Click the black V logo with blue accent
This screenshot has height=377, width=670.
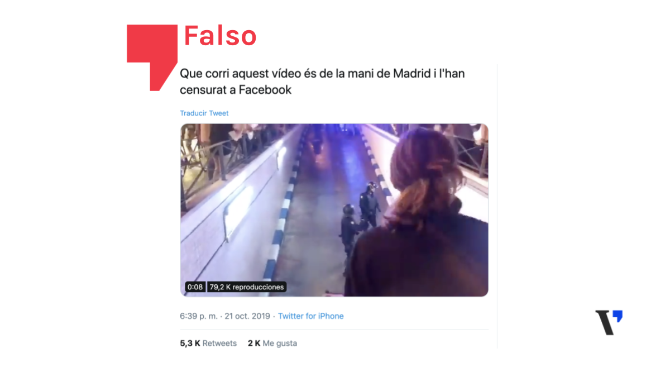(x=609, y=322)
